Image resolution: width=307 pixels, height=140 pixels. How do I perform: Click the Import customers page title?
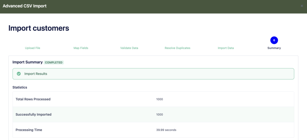coord(39,28)
